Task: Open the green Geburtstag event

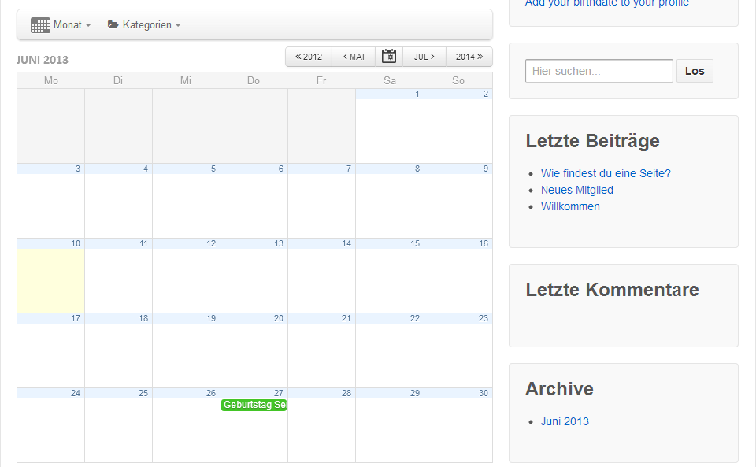Action: coord(254,405)
